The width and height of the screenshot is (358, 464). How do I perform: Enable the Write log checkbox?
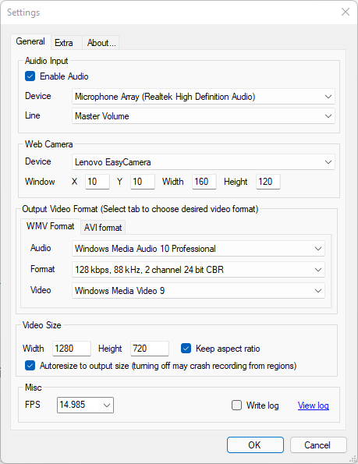(x=236, y=405)
